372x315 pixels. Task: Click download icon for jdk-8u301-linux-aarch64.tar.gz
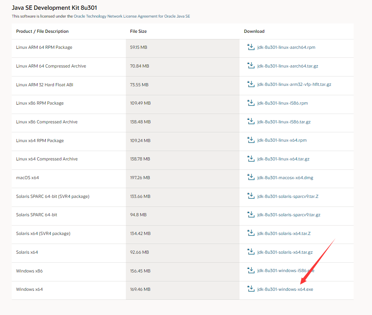251,66
